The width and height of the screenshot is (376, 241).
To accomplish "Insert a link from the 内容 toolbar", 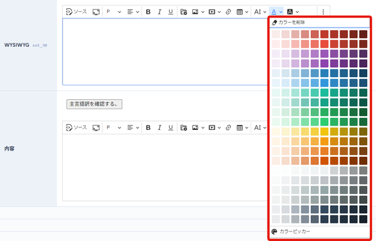I will tap(228, 127).
